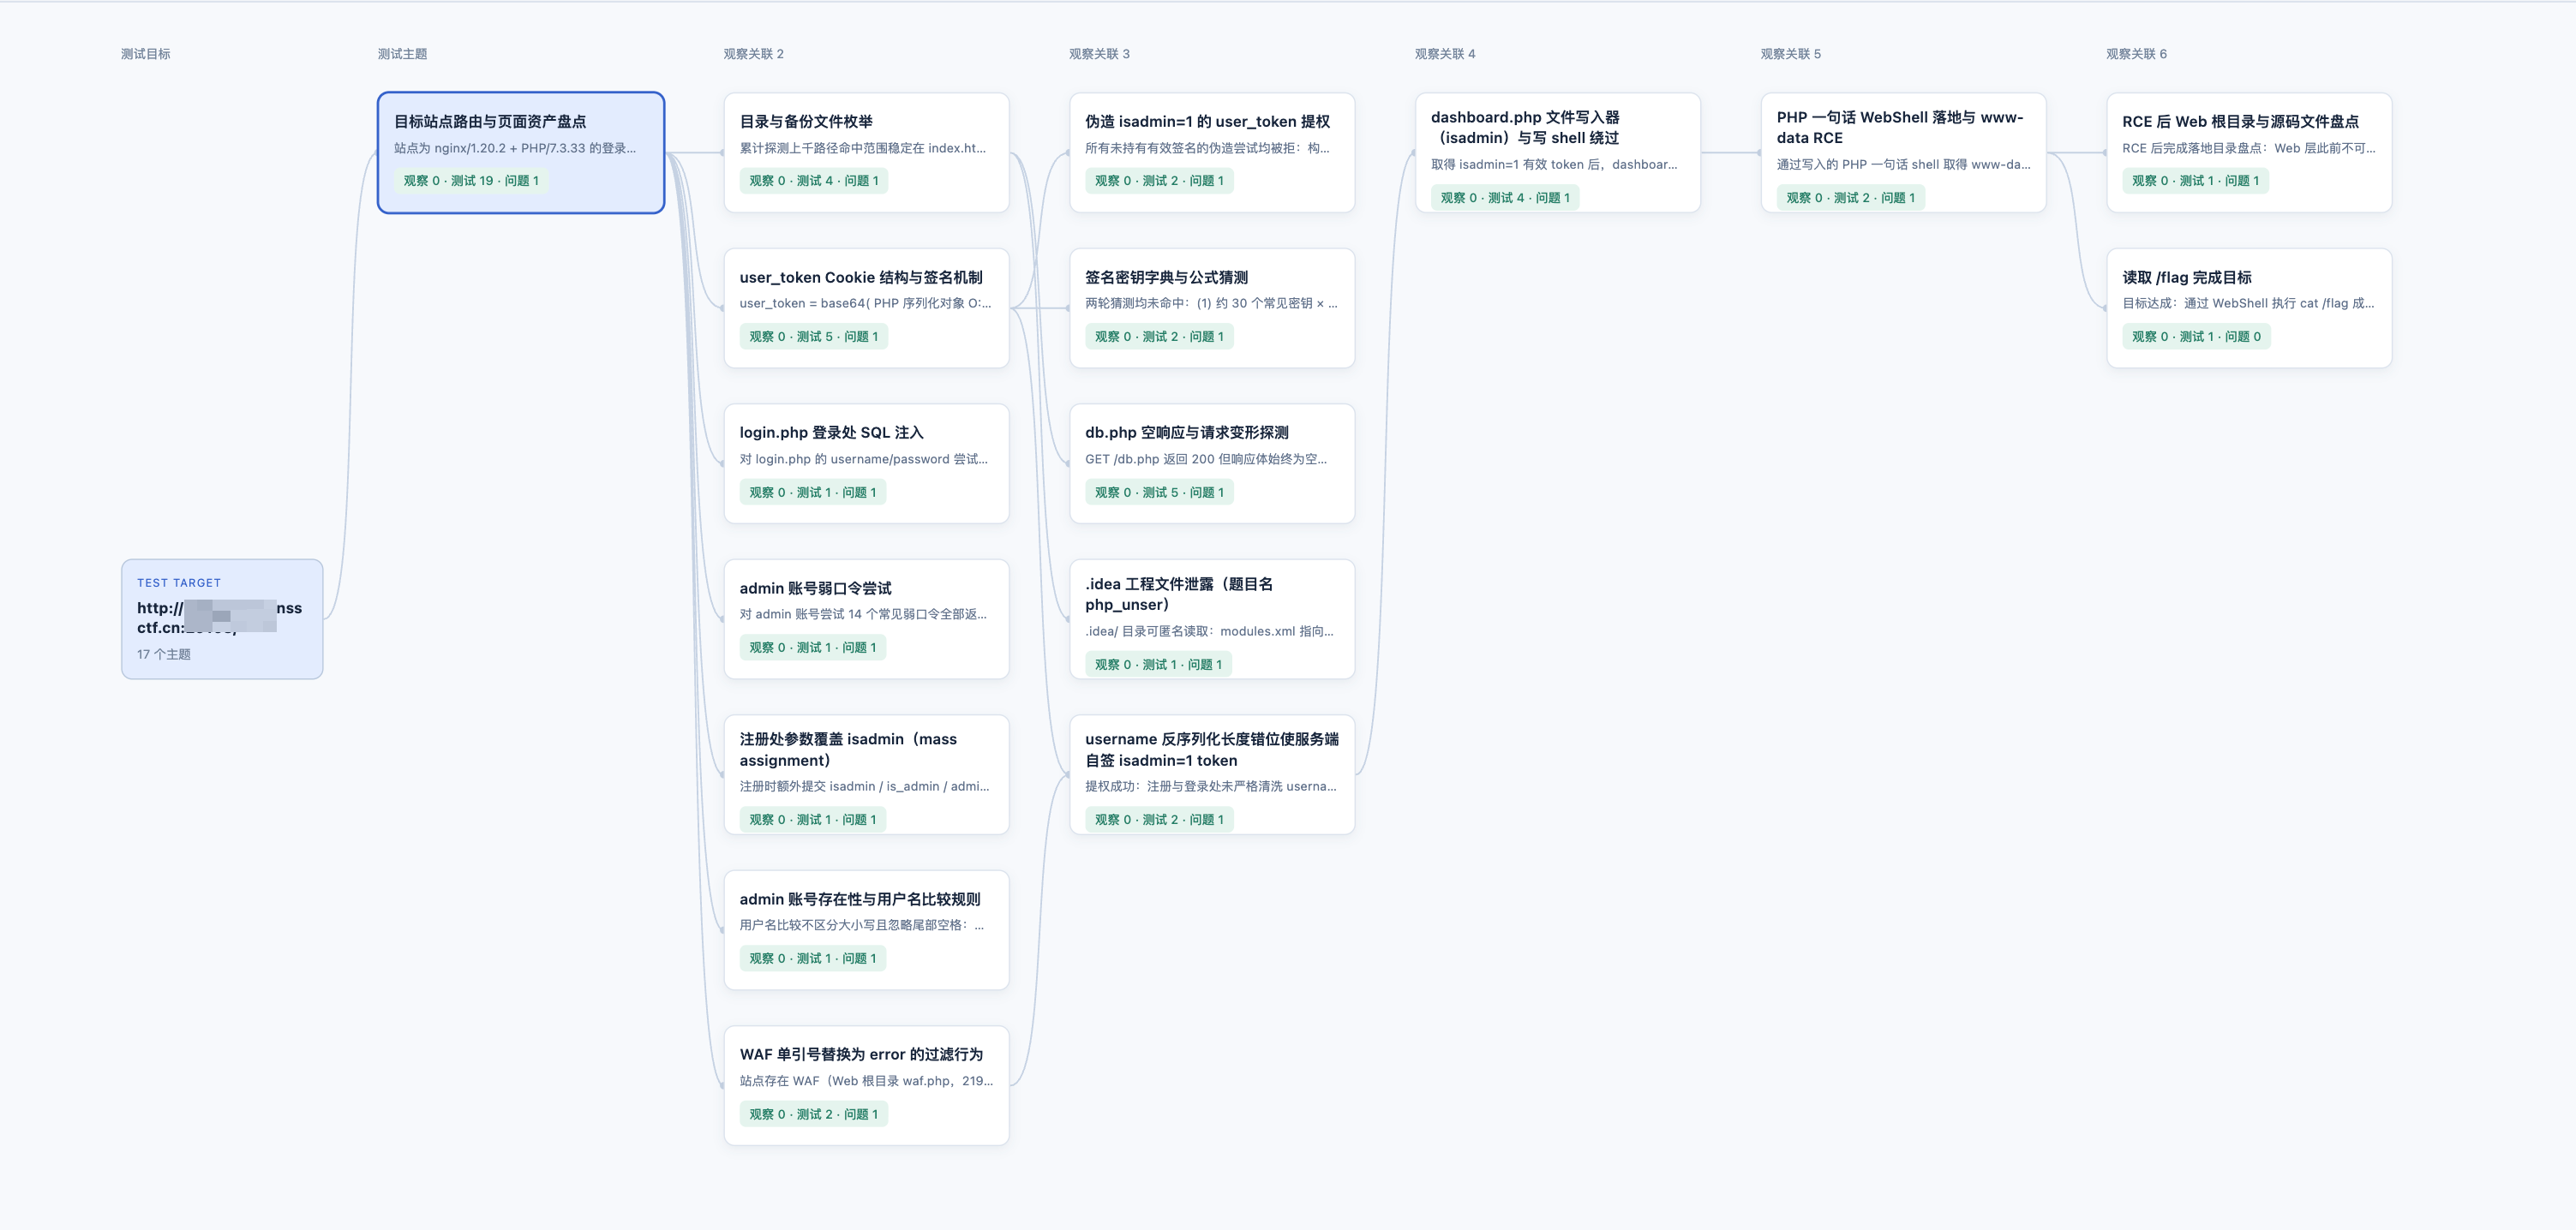
Task: Click the 观察关联 6 column header
Action: tap(2136, 54)
